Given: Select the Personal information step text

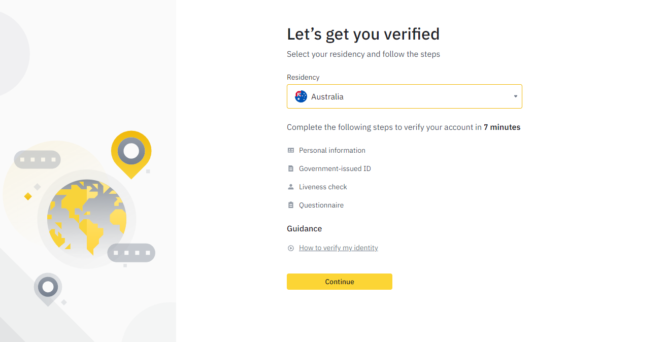Looking at the screenshot, I should (332, 150).
